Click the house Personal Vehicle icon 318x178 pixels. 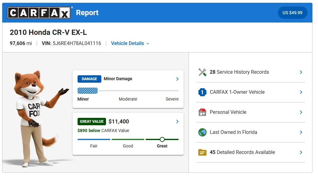coord(202,112)
